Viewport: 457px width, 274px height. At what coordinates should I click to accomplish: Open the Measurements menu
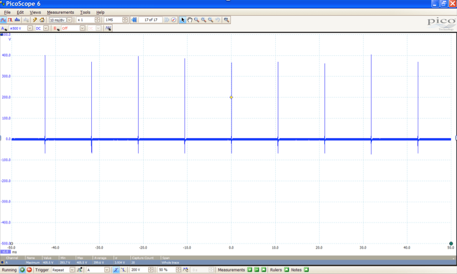click(x=61, y=12)
